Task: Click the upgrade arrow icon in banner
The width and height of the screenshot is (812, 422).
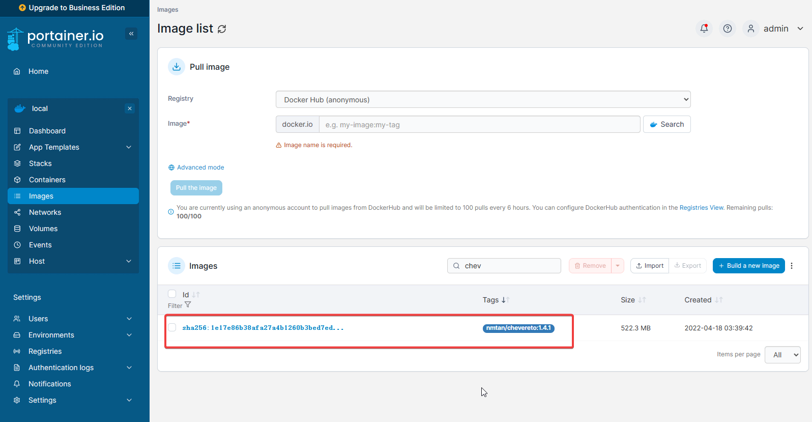Action: (x=22, y=8)
